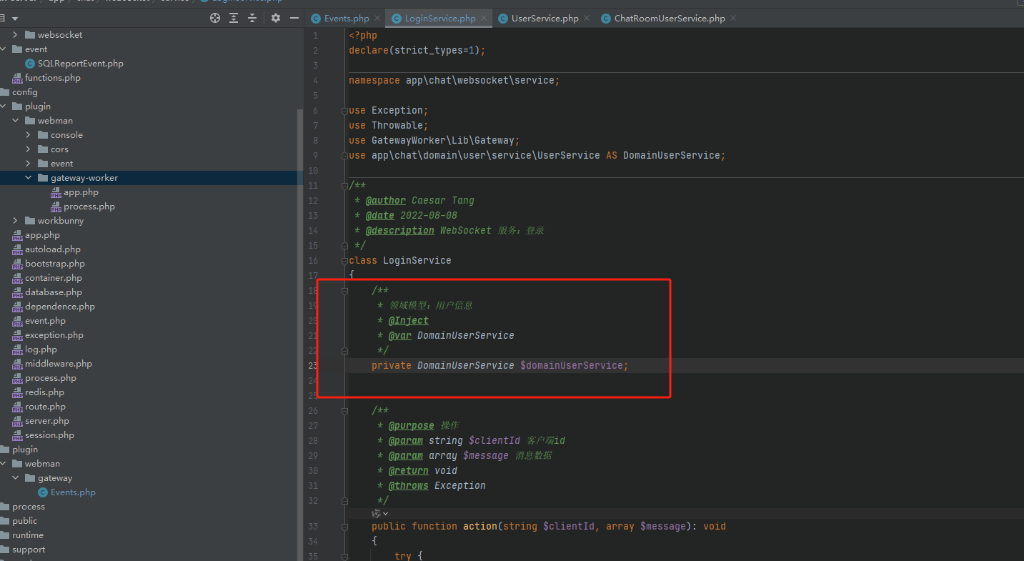Click the PHP file icon beside functions.php
1024x561 pixels.
(17, 78)
